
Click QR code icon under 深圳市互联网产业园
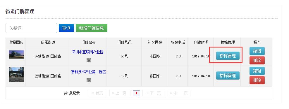pyautogui.click(x=88, y=60)
